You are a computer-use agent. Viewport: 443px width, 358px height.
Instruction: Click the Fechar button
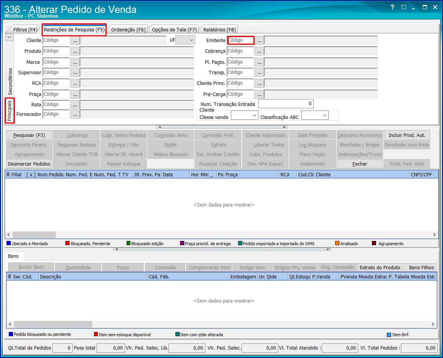360,164
